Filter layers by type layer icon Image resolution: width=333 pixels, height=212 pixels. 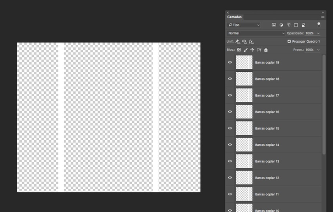(x=289, y=25)
